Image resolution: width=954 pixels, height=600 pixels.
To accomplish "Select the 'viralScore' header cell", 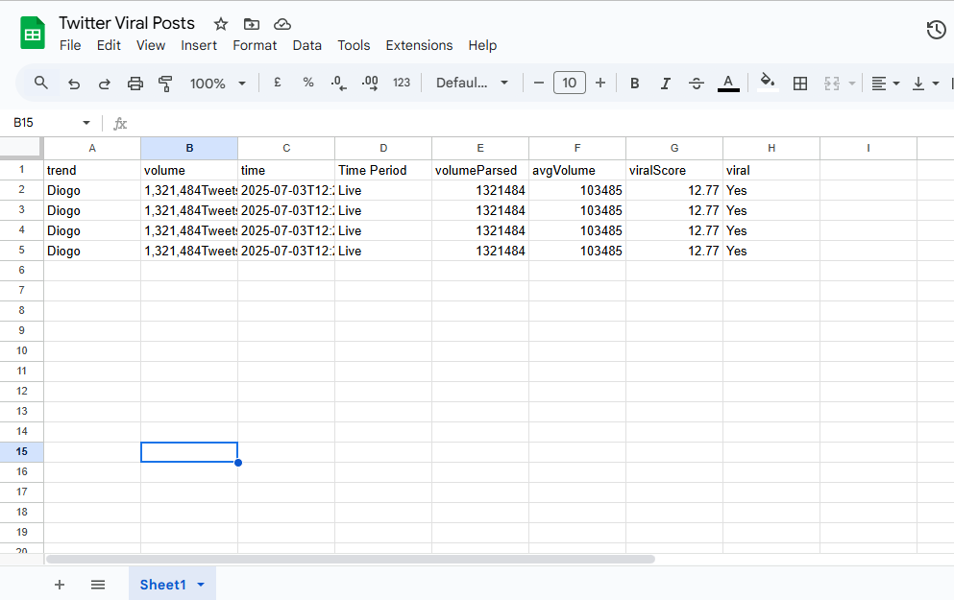I will (x=674, y=170).
